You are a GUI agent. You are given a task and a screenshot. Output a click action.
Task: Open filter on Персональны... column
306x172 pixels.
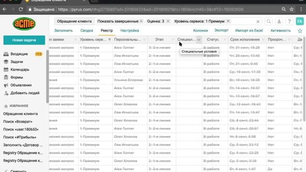pos(144,40)
